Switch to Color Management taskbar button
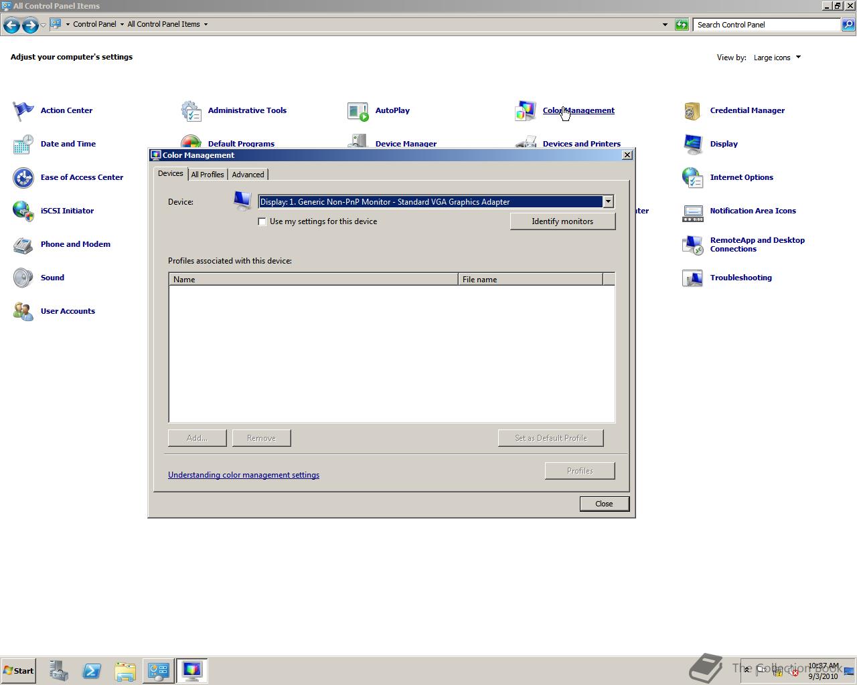This screenshot has width=857, height=685. [192, 670]
